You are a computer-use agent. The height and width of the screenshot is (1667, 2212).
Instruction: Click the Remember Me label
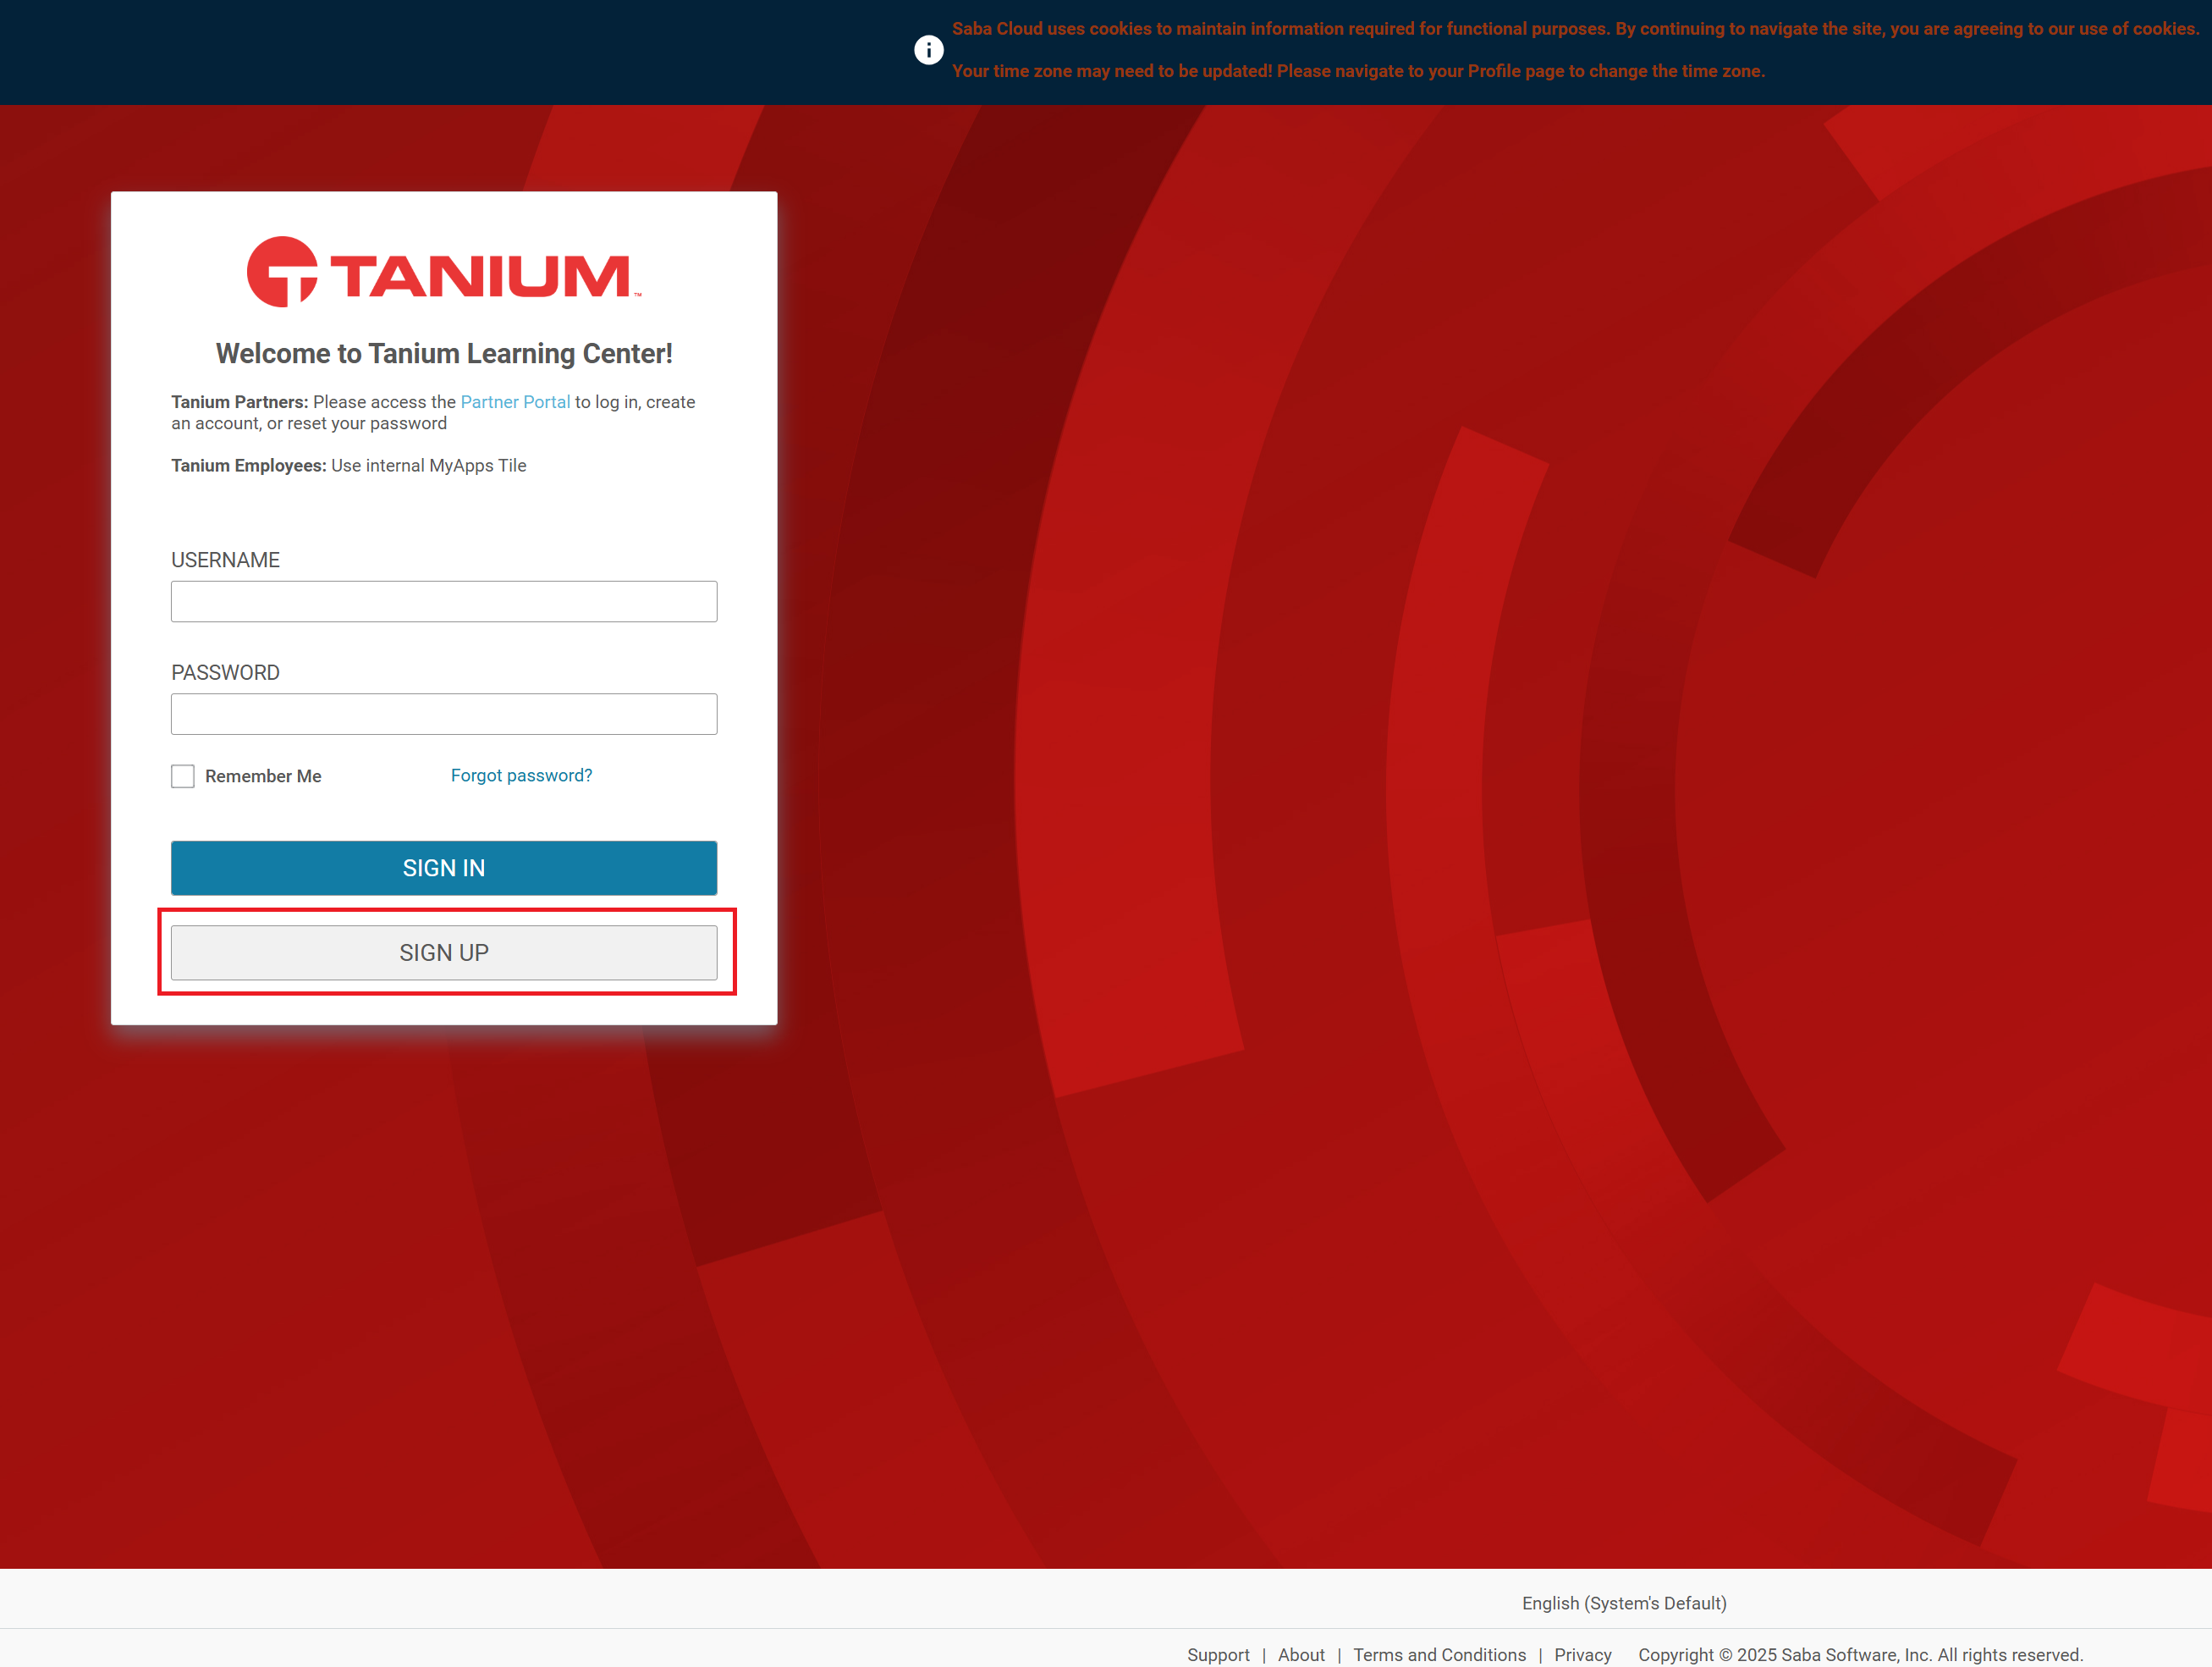click(x=263, y=776)
